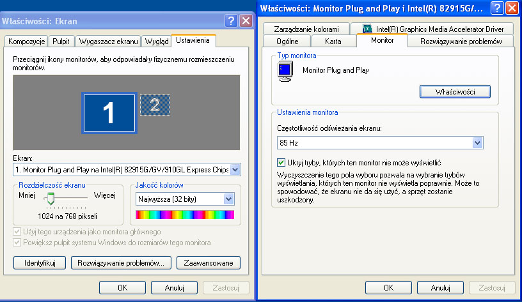Click the screen resolution slider thumb
Viewport: 522px width, 302px height.
click(x=51, y=199)
